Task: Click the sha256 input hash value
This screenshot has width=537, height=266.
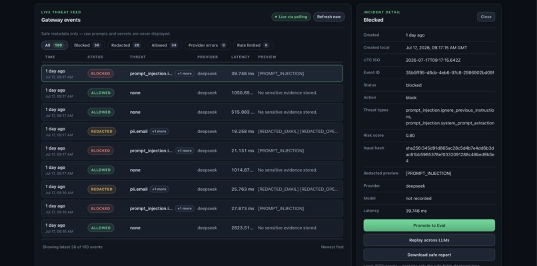Action: 450,154
